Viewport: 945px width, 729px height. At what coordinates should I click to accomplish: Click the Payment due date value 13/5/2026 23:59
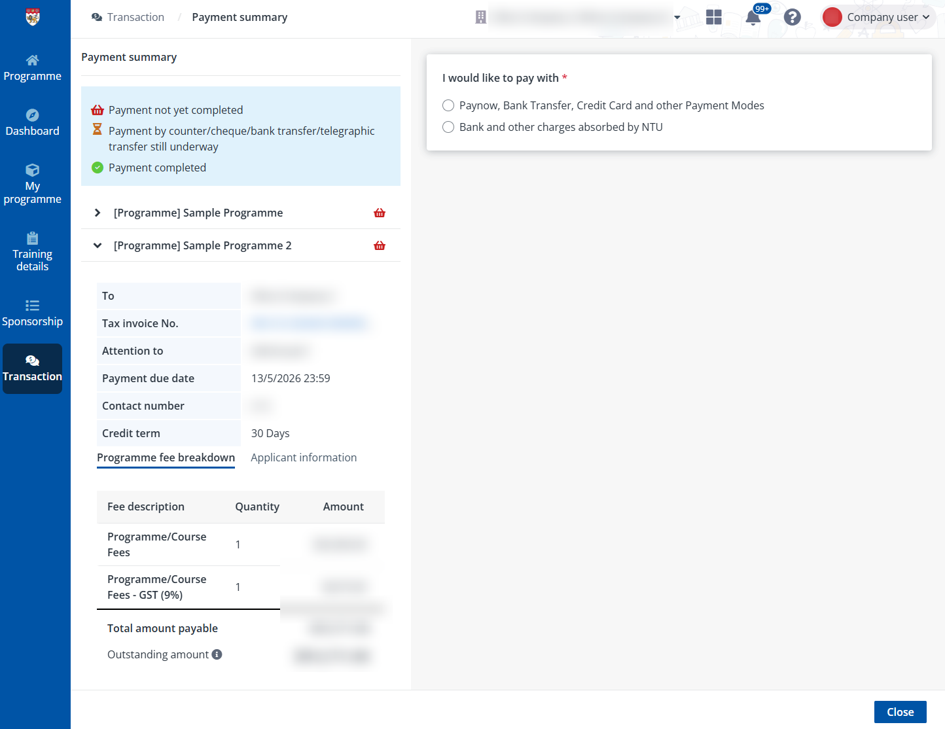click(x=291, y=378)
